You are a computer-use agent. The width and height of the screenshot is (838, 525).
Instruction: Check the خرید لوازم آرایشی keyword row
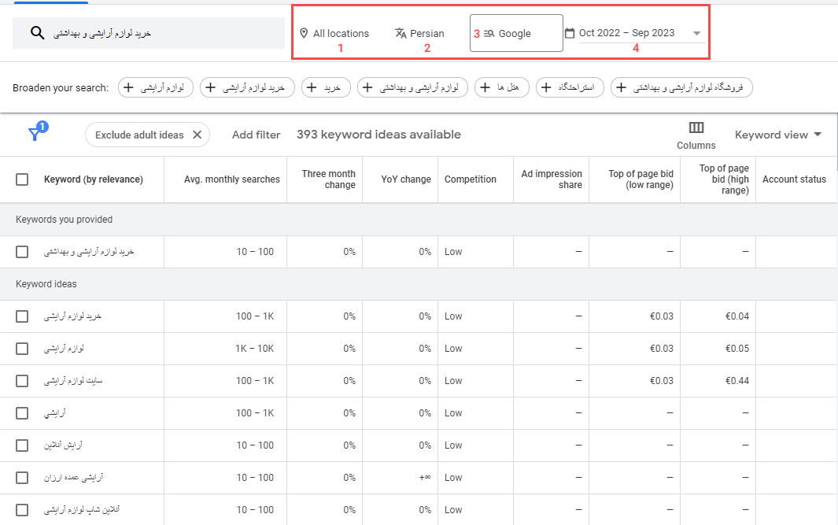[22, 316]
